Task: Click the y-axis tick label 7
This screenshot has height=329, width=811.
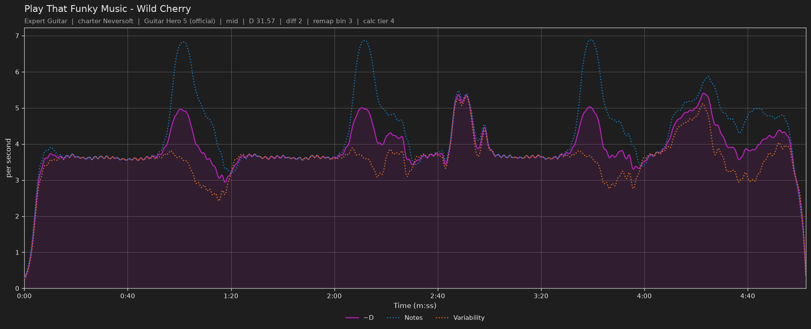Action: 17,36
